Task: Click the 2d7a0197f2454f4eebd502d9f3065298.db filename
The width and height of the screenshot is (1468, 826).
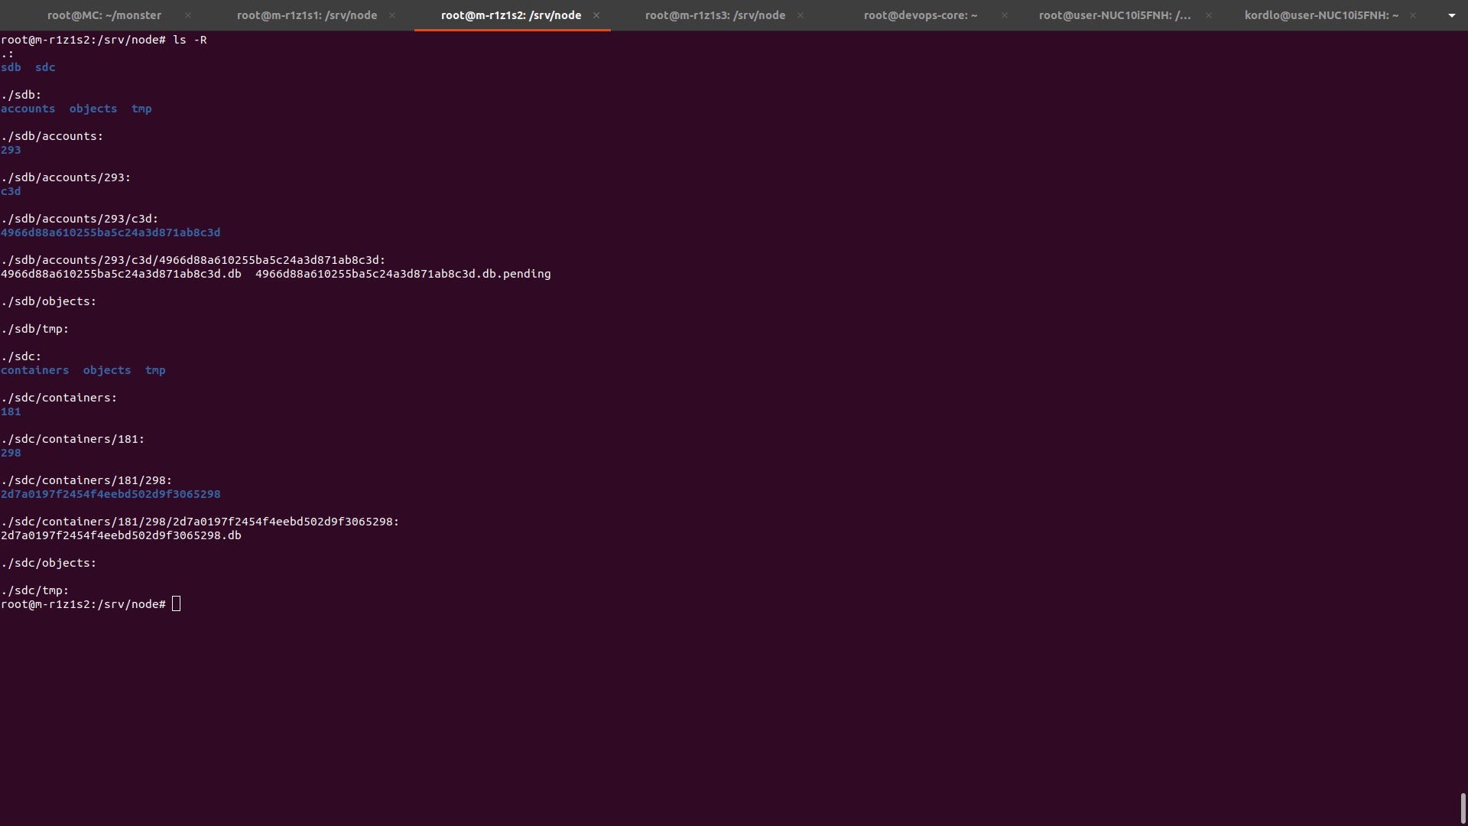Action: 121,535
